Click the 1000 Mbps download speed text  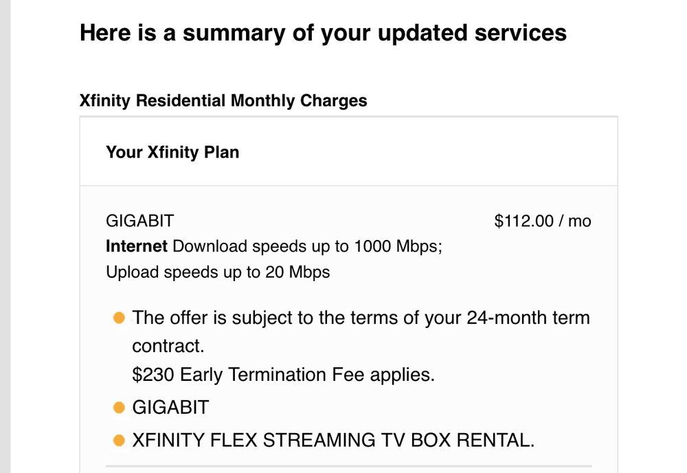pyautogui.click(x=397, y=246)
